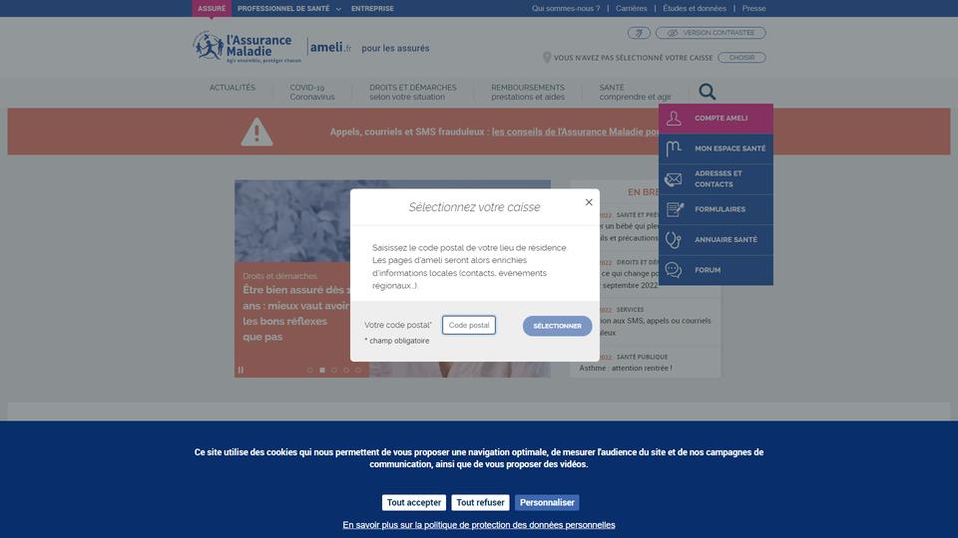This screenshot has width=958, height=538.
Task: Click the location pin icon near caisse
Action: pos(547,58)
